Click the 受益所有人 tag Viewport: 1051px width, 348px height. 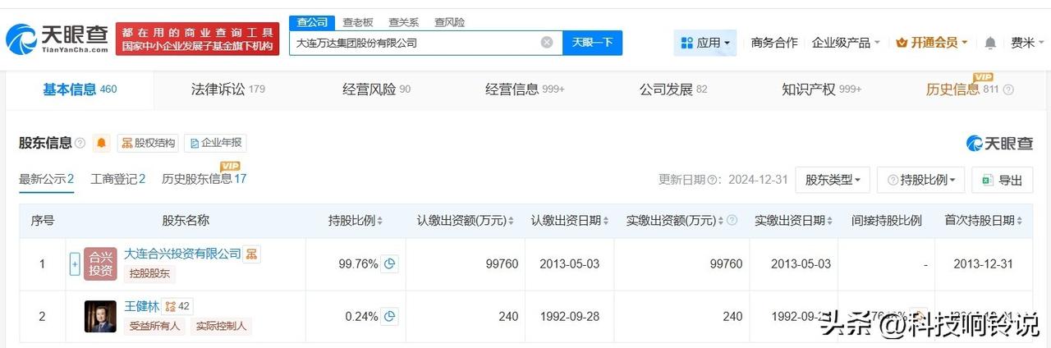coord(154,327)
